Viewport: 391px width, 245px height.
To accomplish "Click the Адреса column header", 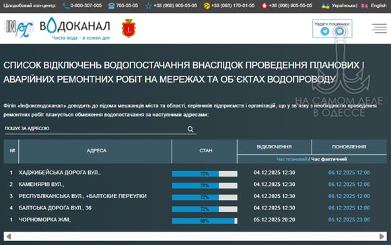I will (96, 151).
